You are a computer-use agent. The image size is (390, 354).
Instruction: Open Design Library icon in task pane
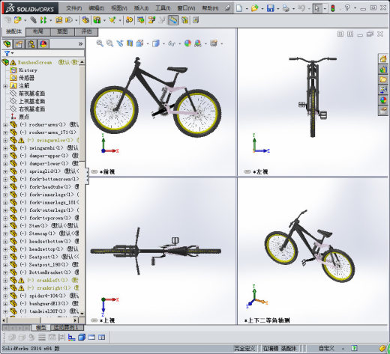(383, 70)
